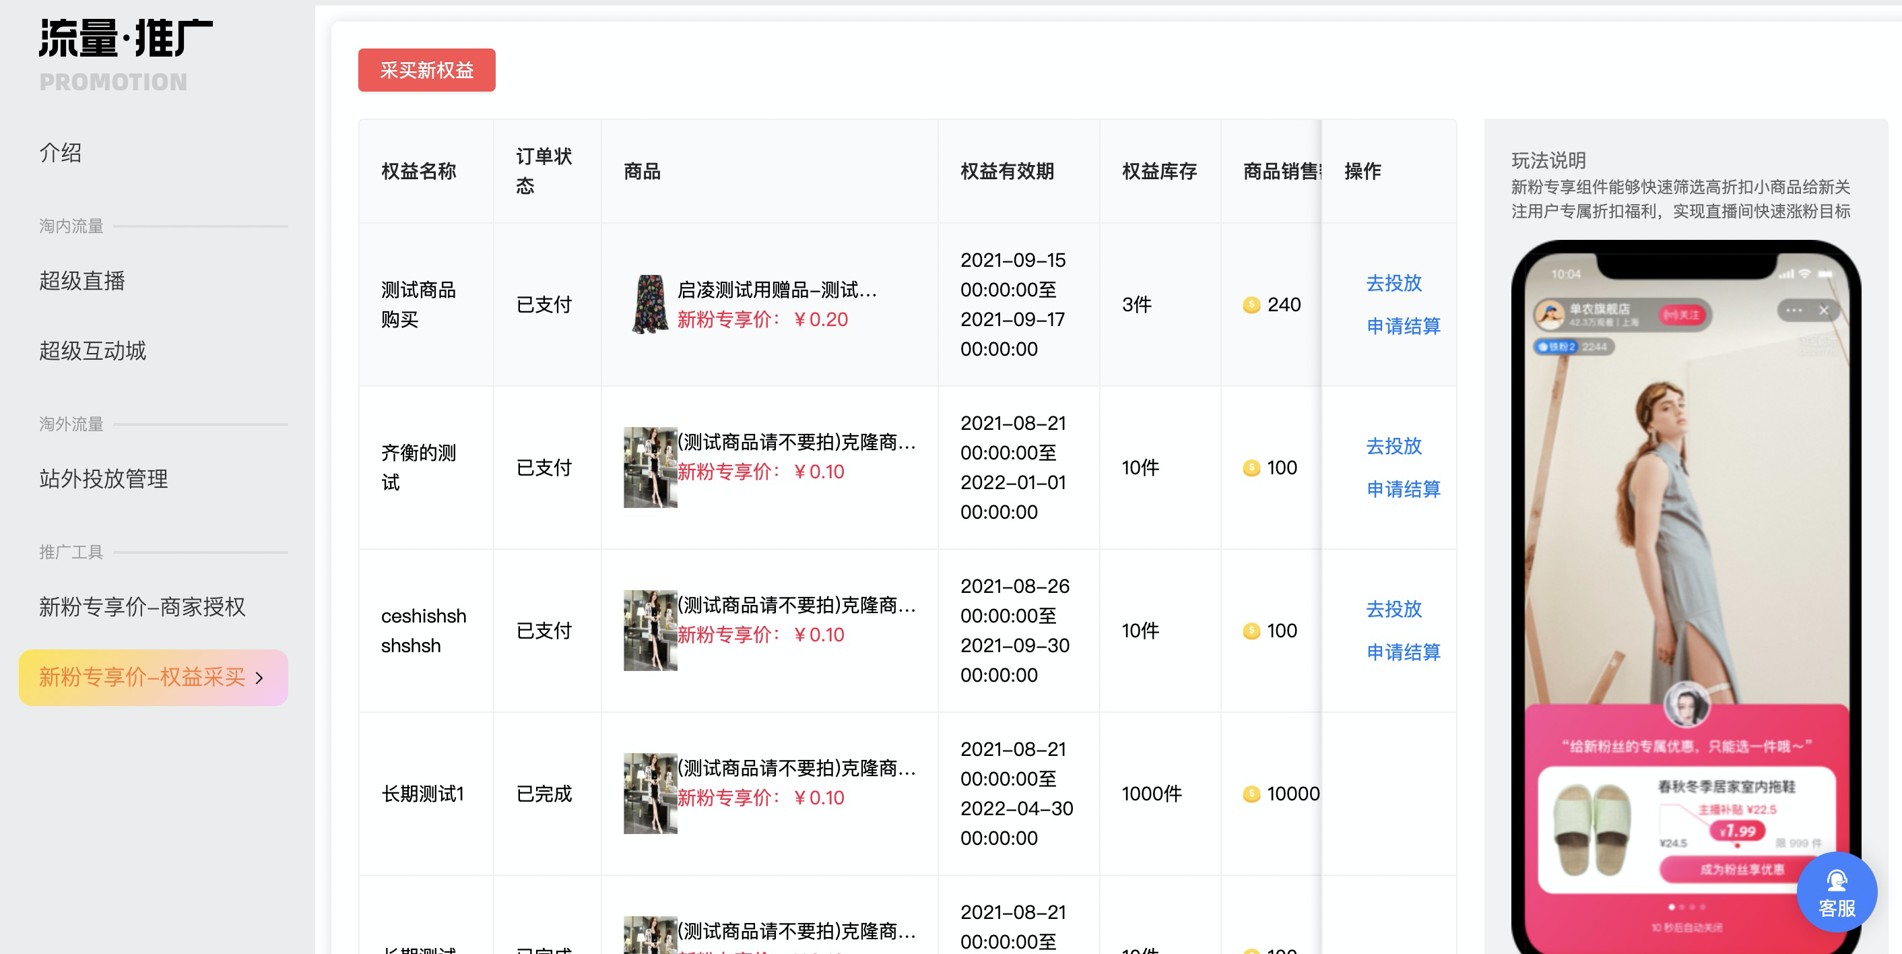This screenshot has height=954, width=1902.
Task: Click the 新粉专享价: ¥0.20 price text
Action: pyautogui.click(x=762, y=320)
